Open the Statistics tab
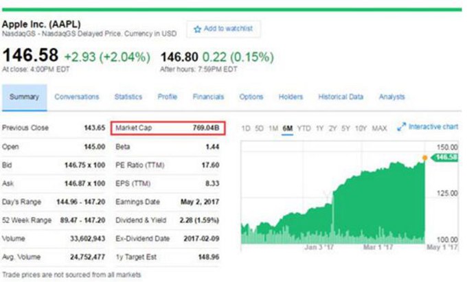This screenshot has width=467, height=282. pos(128,97)
